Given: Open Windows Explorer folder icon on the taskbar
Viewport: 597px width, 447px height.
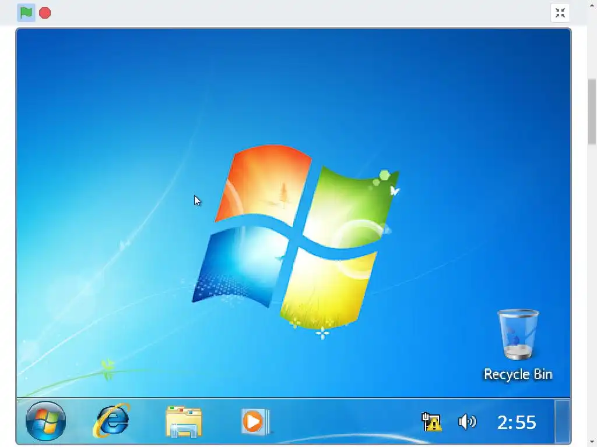Looking at the screenshot, I should pos(184,421).
